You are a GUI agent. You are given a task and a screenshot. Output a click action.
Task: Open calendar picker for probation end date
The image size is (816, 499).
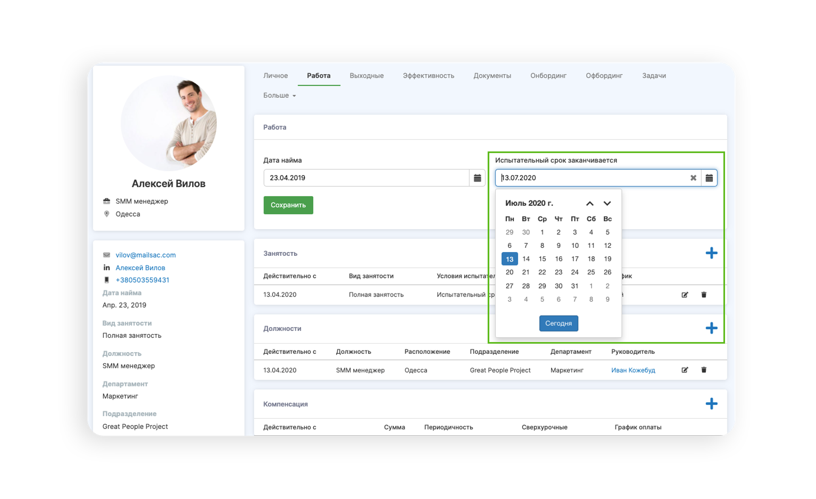(709, 178)
